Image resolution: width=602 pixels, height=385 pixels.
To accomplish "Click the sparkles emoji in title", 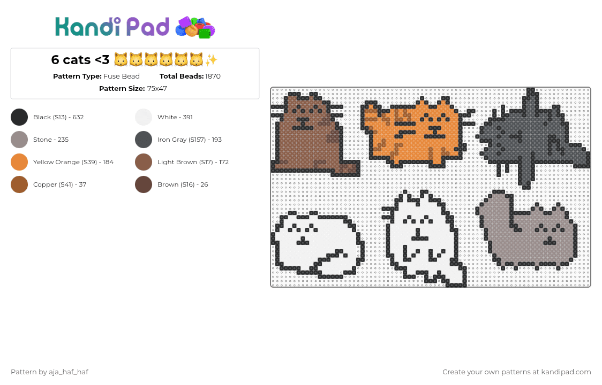I will (211, 60).
